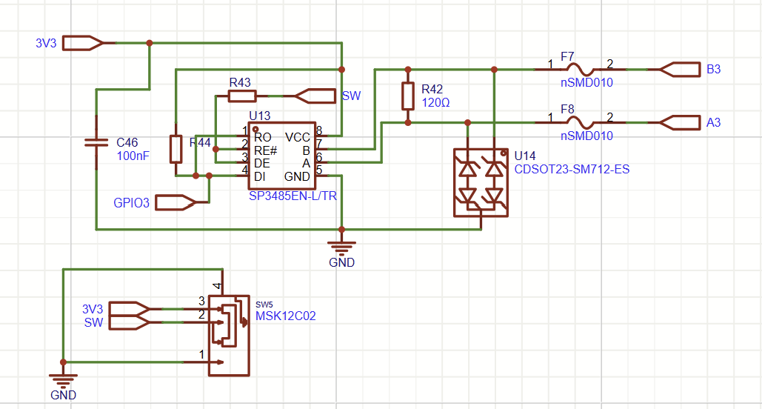Select the CDSOT23-SM712-ES part label
The height and width of the screenshot is (409, 762).
[x=572, y=169]
